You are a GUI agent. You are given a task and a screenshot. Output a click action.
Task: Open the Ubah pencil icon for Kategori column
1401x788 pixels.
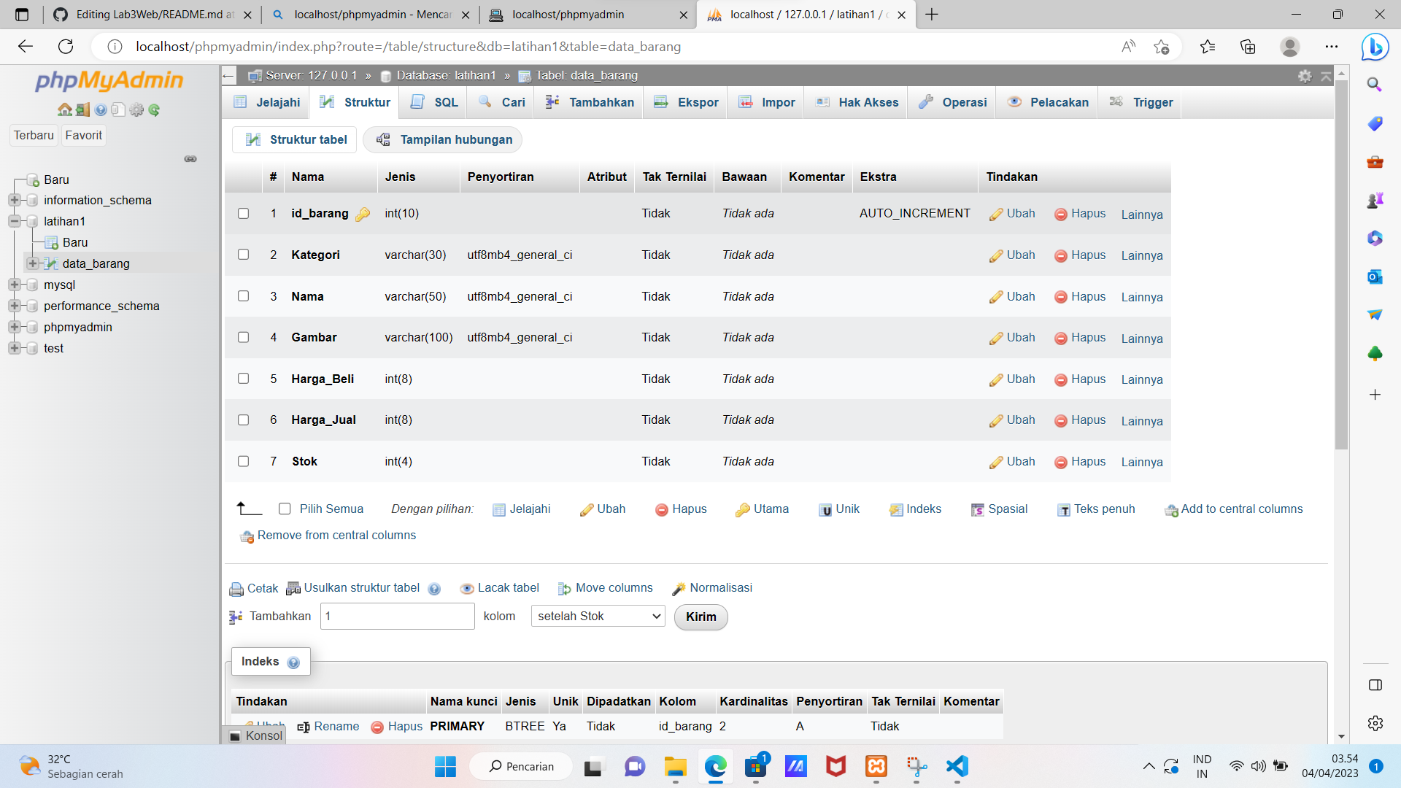[x=997, y=255]
